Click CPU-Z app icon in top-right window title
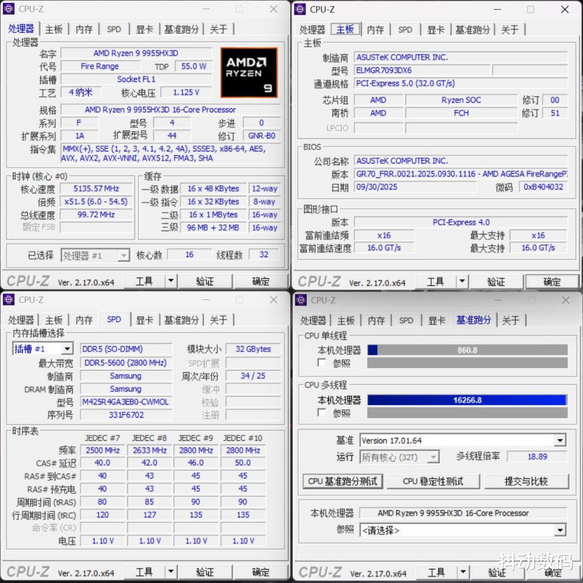Viewport: 583px width, 583px height. (299, 9)
